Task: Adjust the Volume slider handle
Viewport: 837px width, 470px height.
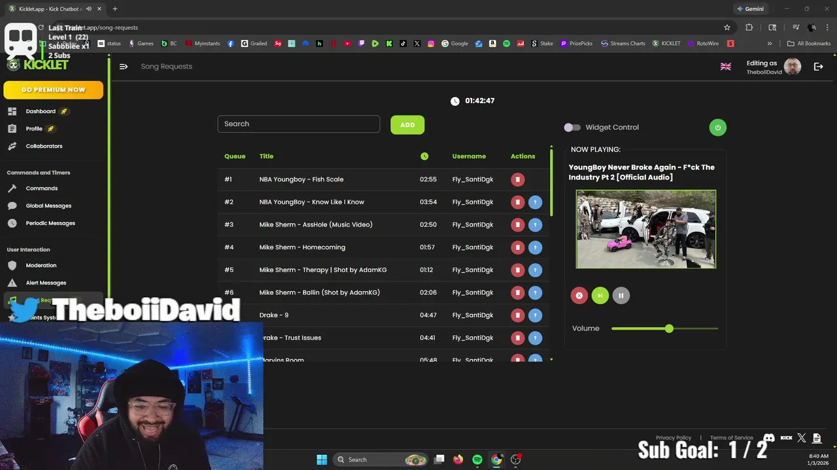Action: tap(669, 328)
